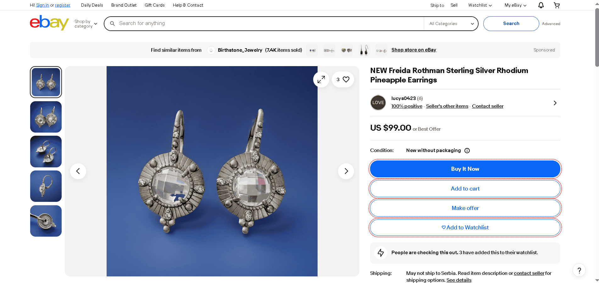Open the All Categories dropdown
The height and width of the screenshot is (283, 599).
(x=451, y=24)
